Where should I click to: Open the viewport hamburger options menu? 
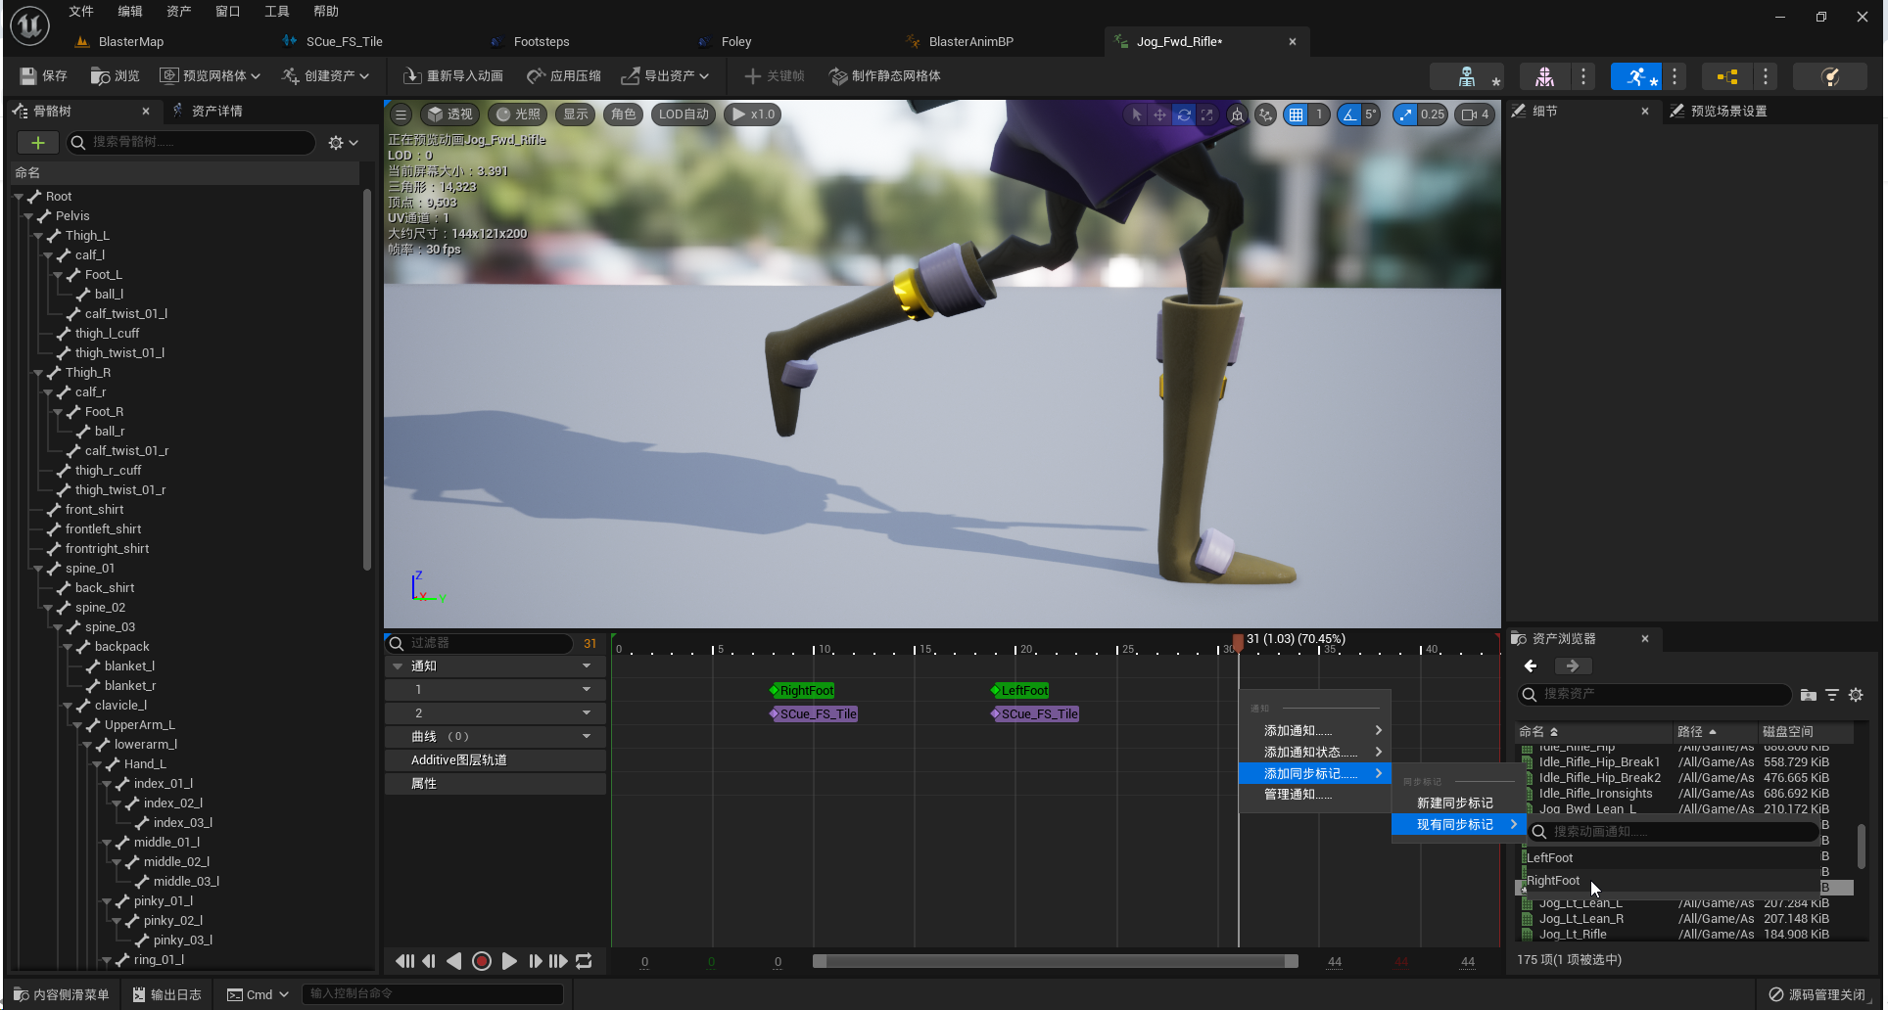(x=401, y=115)
